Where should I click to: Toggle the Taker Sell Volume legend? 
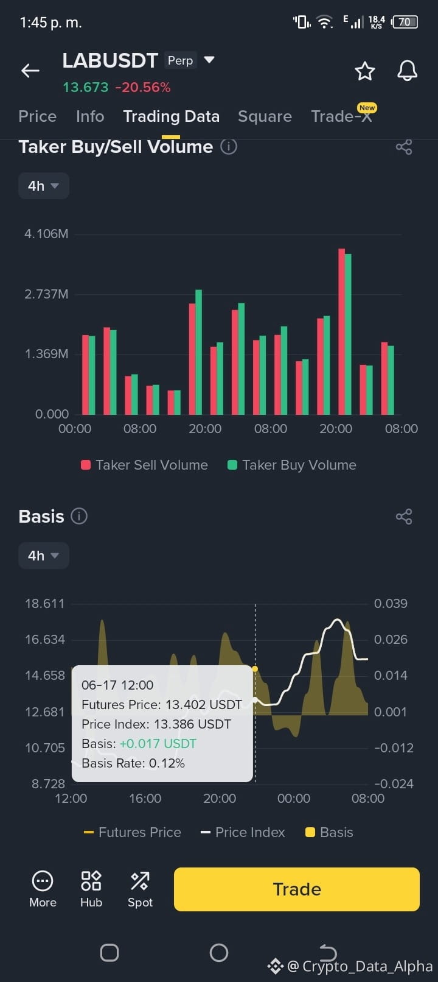145,465
